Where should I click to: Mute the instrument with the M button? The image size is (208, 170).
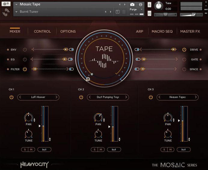(x=149, y=14)
